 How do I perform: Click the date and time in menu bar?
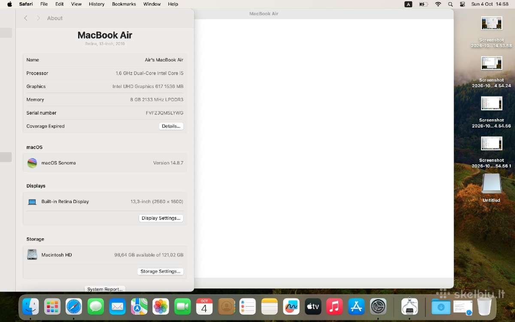490,4
